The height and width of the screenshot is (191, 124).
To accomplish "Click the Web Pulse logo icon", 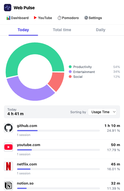I will click(x=8, y=8).
